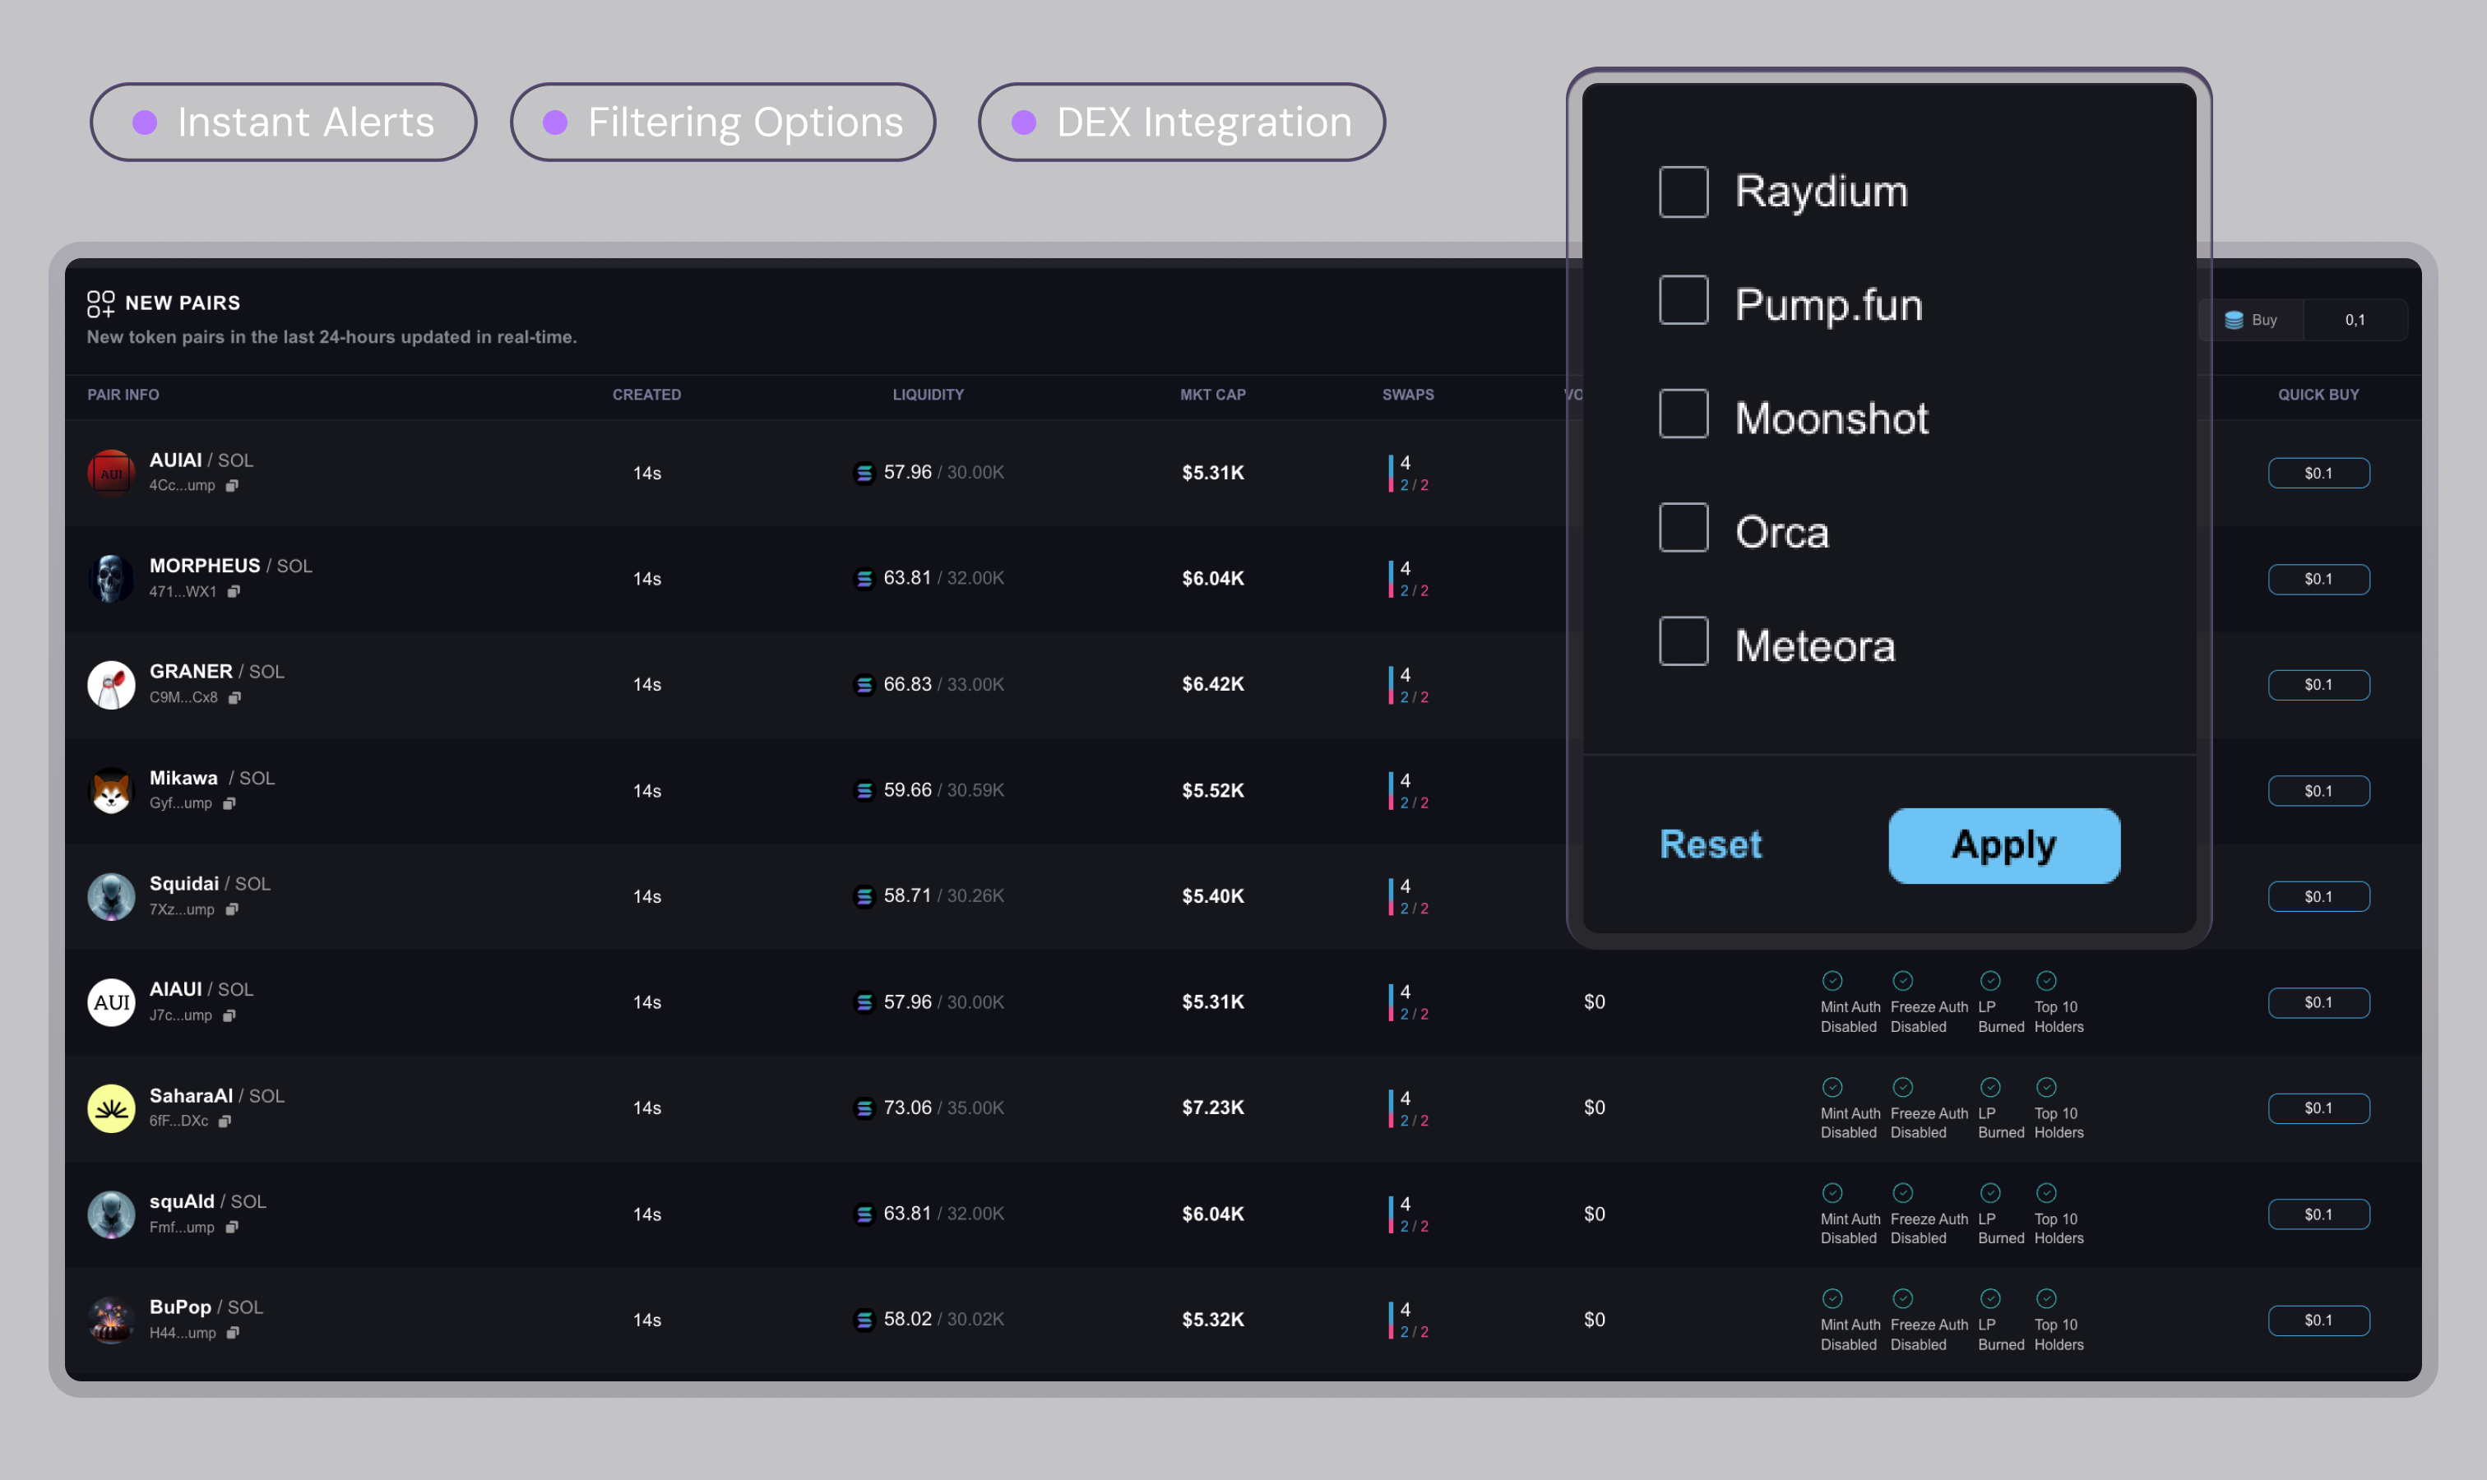Click Top 10 Holders icon for AIAUI
Screen dimensions: 2487x1480
2046,980
